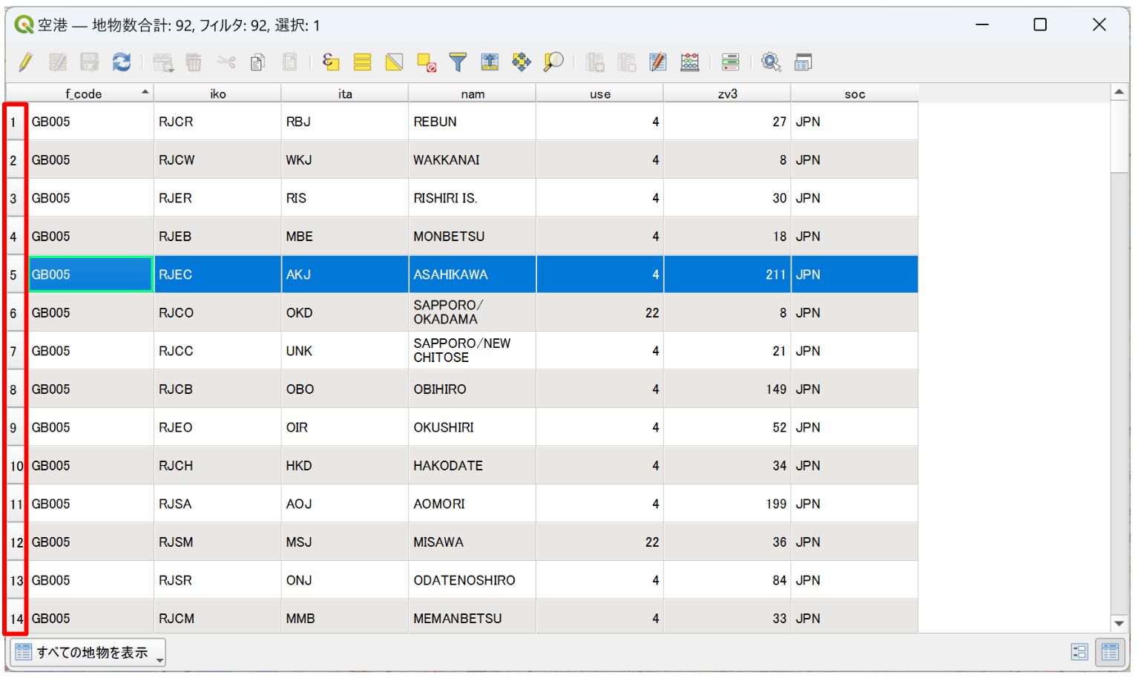Viewport: 1138px width, 681px height.
Task: Open the すべての地物を表示 filter dropdown
Action: click(88, 653)
